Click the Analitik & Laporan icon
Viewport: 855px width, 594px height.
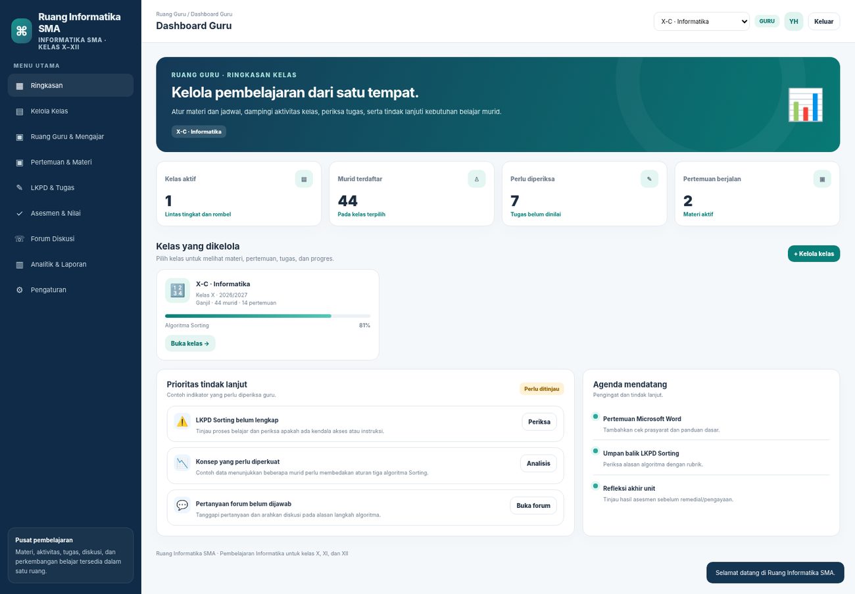coord(20,264)
